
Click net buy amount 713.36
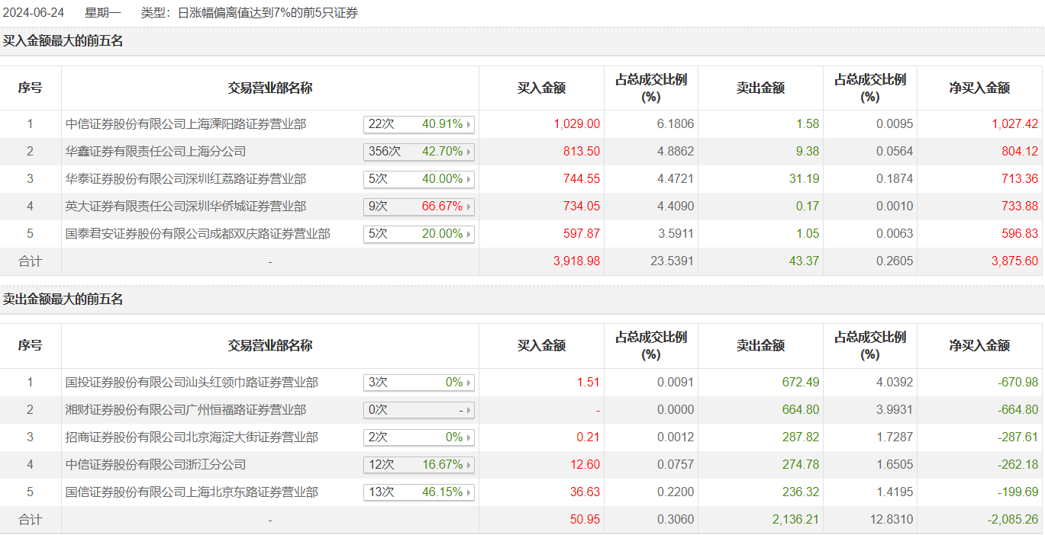pyautogui.click(x=1020, y=179)
